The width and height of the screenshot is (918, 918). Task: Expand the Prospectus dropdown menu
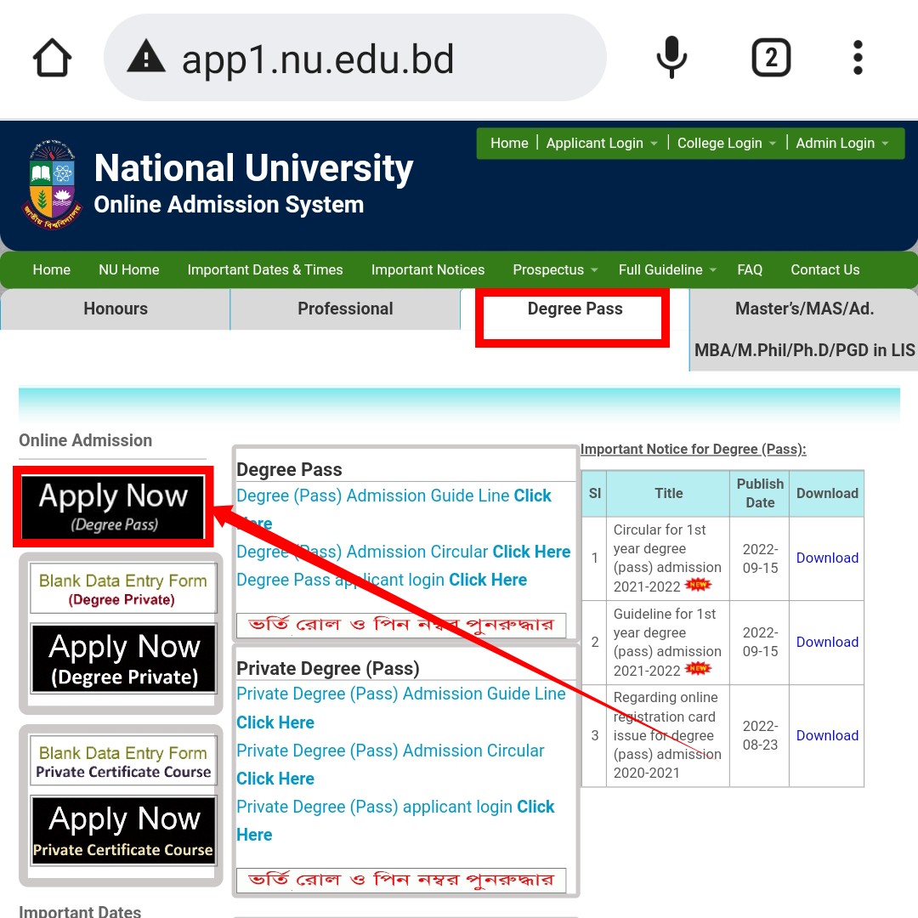[x=554, y=270]
